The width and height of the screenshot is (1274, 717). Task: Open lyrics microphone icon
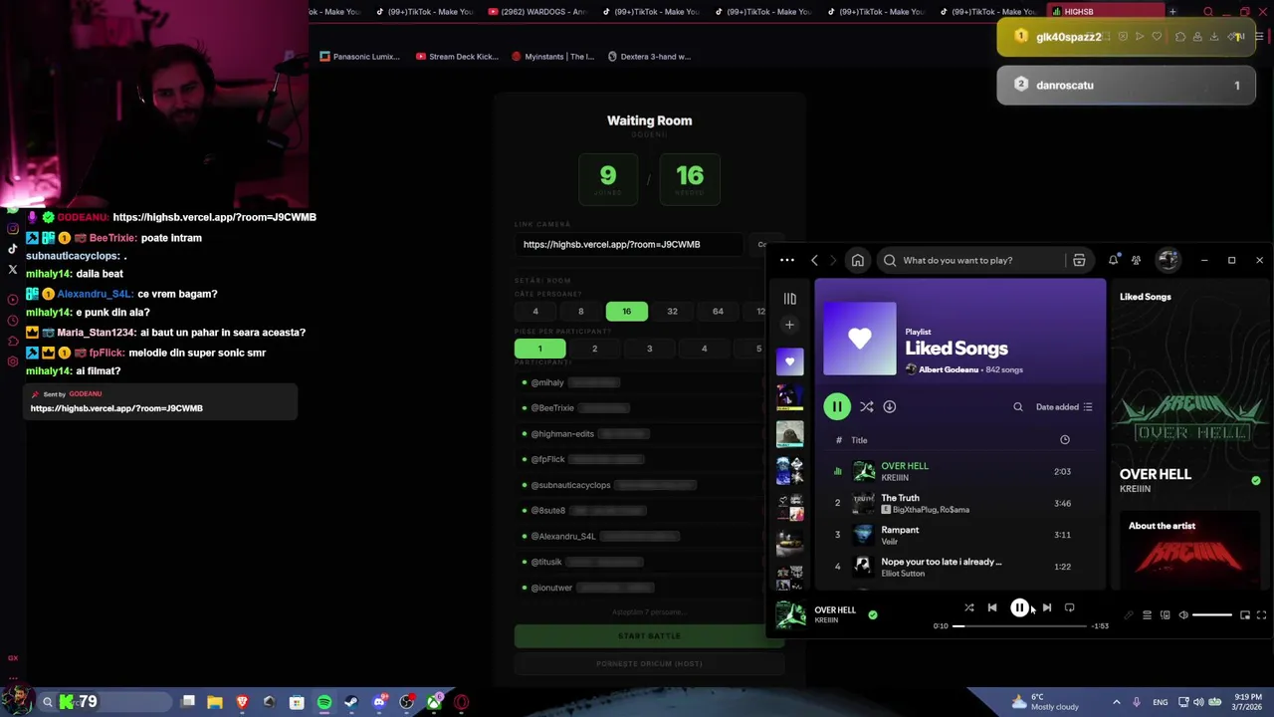(1129, 615)
